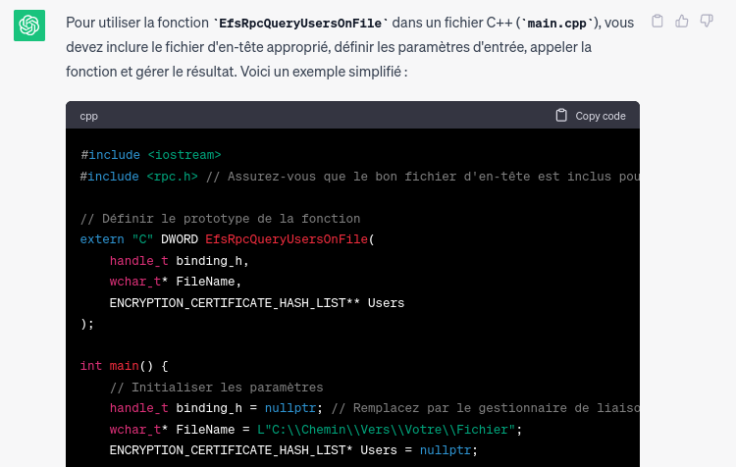Give the response a thumbs up

click(682, 22)
